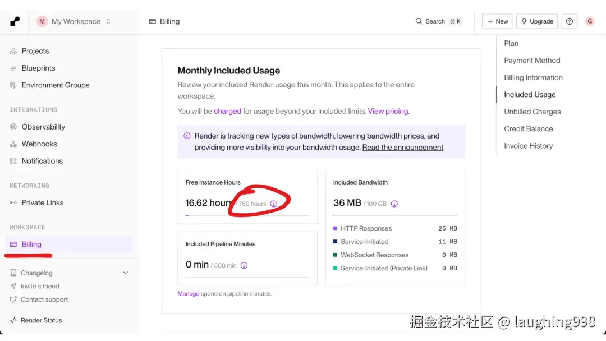Select Billing in the workspace sidebar
The height and width of the screenshot is (341, 606).
tap(69, 244)
